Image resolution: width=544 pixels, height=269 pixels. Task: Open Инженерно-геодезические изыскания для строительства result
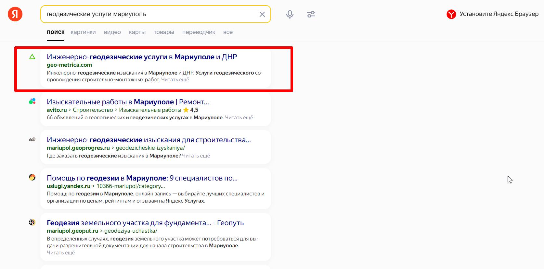(x=149, y=140)
